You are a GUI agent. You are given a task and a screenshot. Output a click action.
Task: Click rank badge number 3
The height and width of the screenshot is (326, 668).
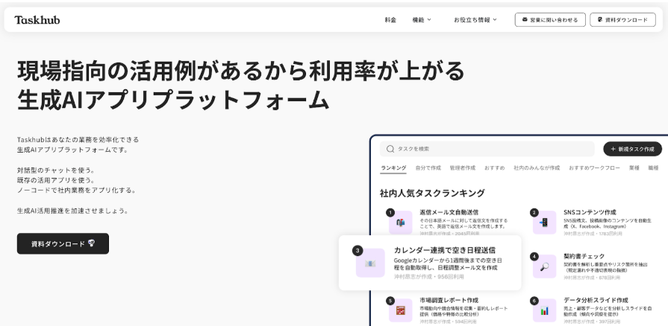(x=358, y=251)
